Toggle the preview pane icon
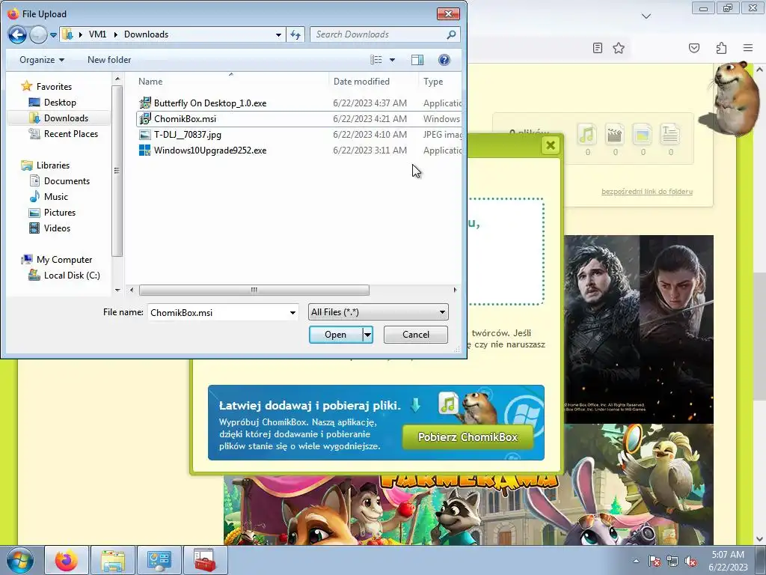The image size is (766, 575). [x=417, y=60]
